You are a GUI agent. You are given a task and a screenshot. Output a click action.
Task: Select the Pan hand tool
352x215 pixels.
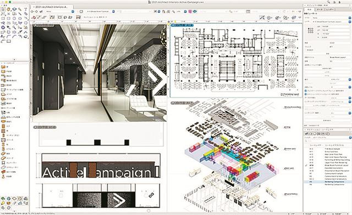coord(9,9)
